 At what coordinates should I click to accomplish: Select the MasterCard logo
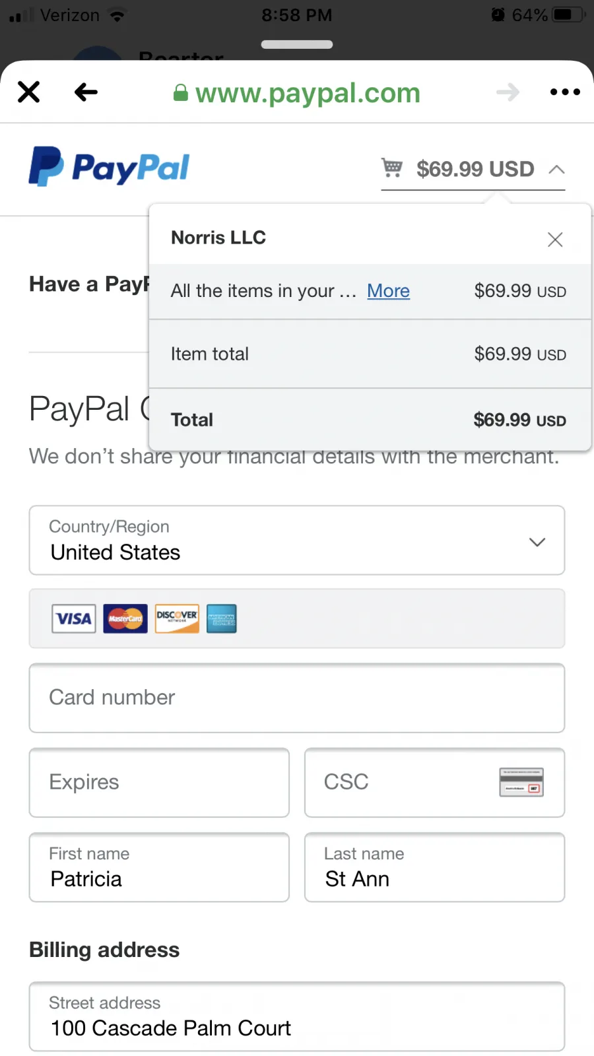click(125, 618)
